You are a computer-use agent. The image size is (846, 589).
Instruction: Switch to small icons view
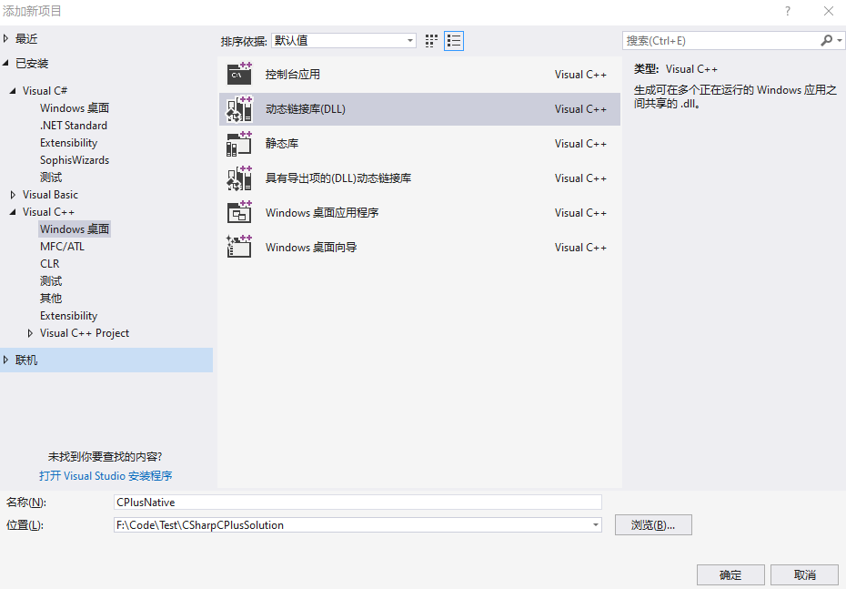(x=431, y=41)
